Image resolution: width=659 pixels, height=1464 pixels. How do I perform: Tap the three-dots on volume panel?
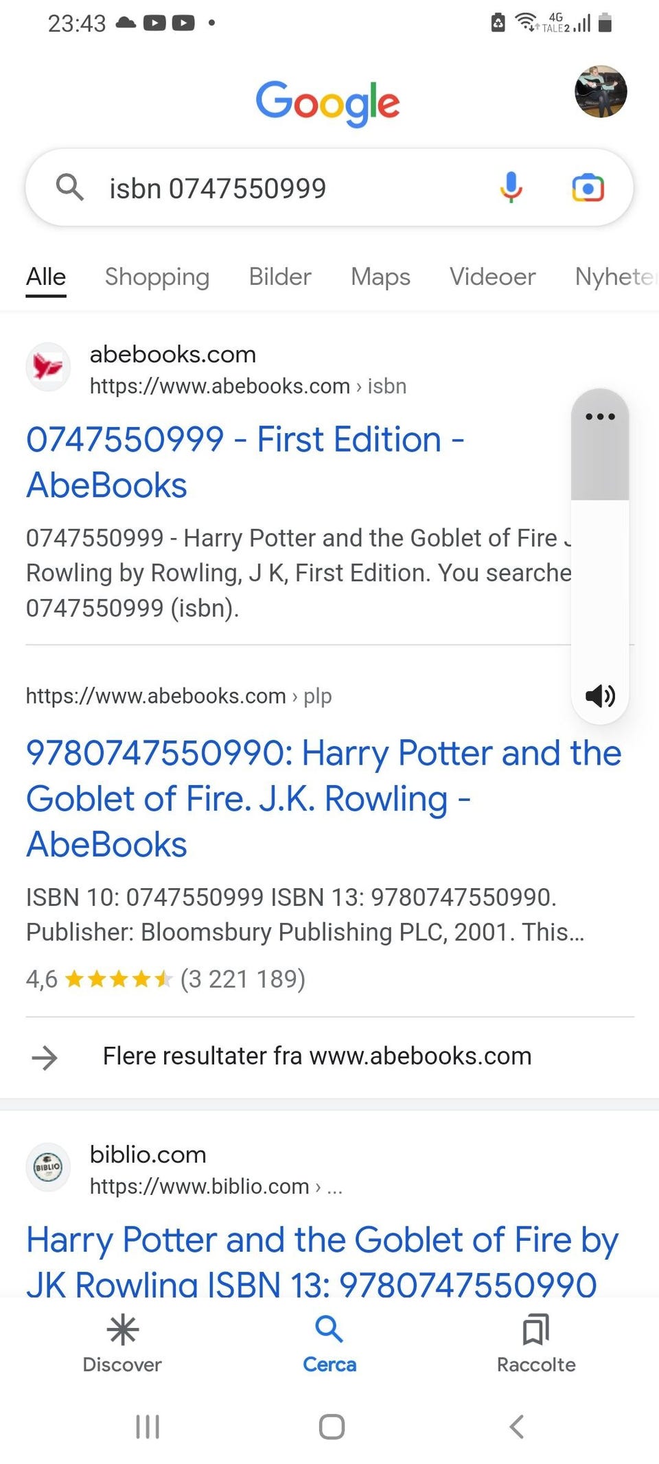pyautogui.click(x=600, y=417)
